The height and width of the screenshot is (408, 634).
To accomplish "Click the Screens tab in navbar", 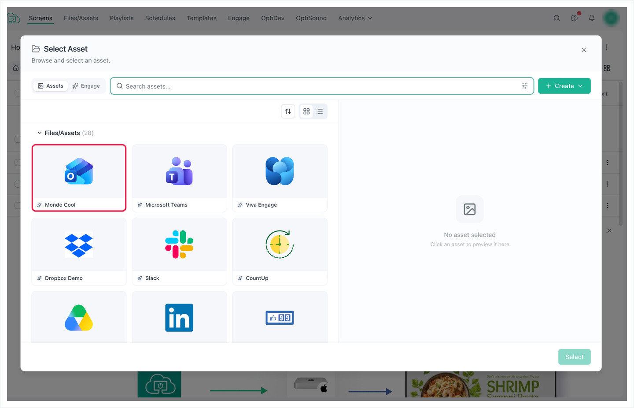I will pyautogui.click(x=41, y=18).
